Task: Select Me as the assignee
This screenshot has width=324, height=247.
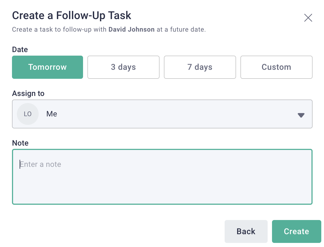Action: click(x=51, y=114)
